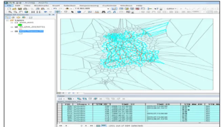
Task: Click the Save map document icon
Action: pos(20,9)
